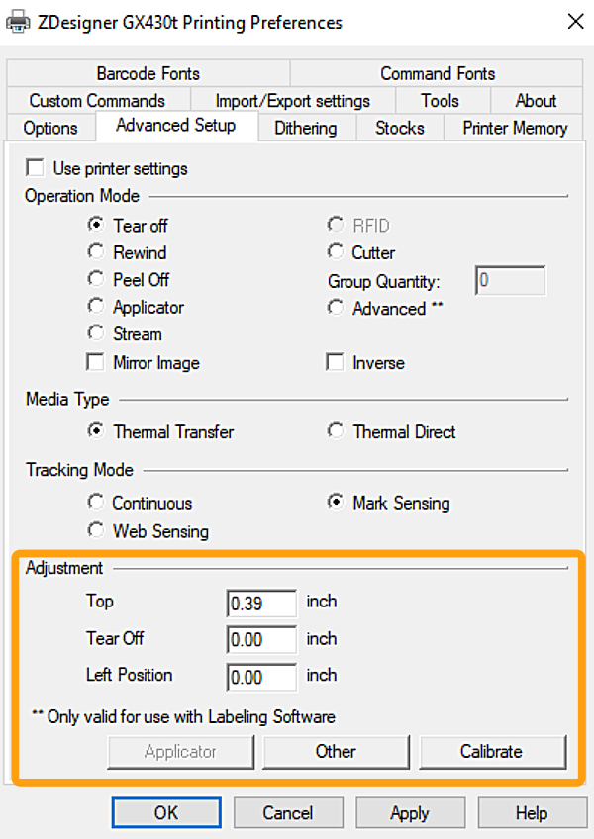This screenshot has height=839, width=594.
Task: Choose the Rewind operation mode
Action: pos(96,251)
